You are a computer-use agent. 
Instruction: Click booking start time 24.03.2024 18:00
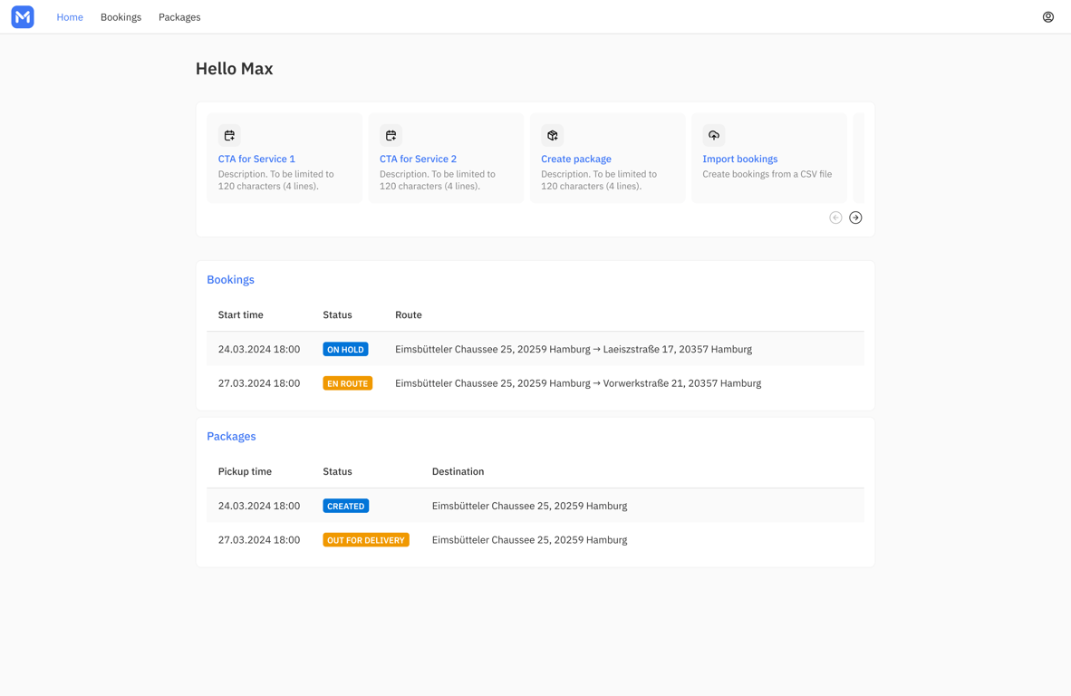259,349
